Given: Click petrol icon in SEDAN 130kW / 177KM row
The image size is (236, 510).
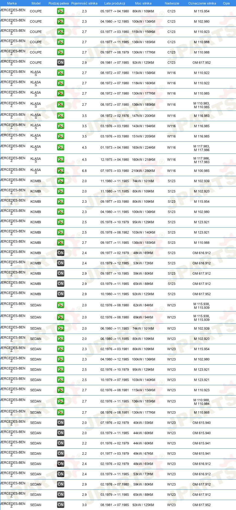Looking at the screenshot, I should (61, 412).
